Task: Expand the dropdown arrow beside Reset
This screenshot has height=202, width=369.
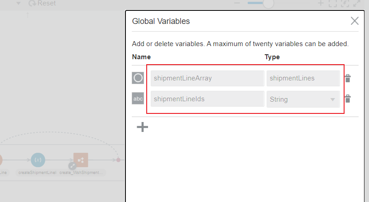Action: [19, 3]
